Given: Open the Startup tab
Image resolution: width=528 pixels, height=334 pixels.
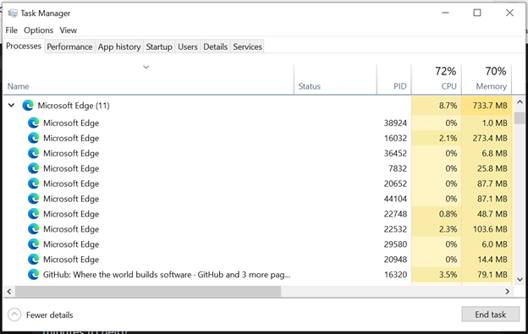Looking at the screenshot, I should click(x=159, y=47).
